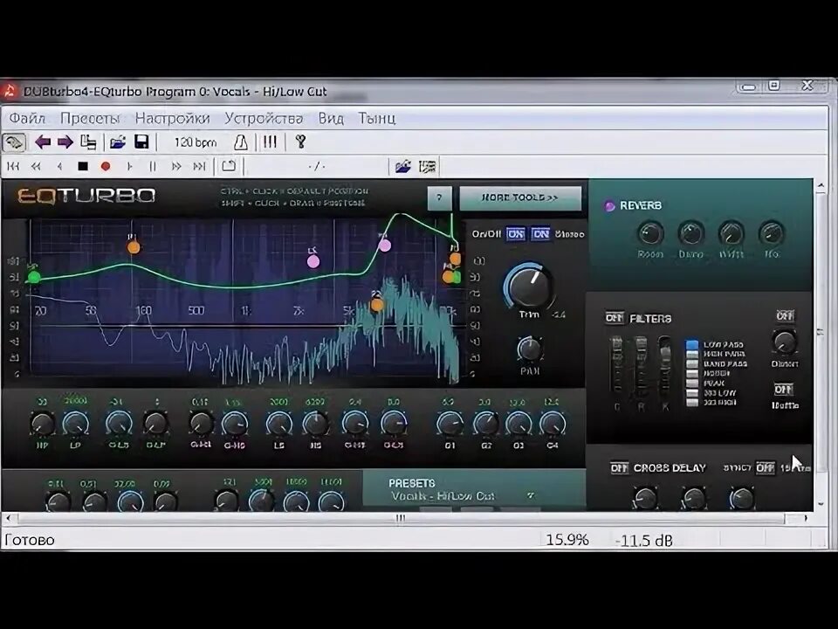Toggle the CROSS DELAY OFF switch
Image resolution: width=838 pixels, height=629 pixels.
(620, 468)
